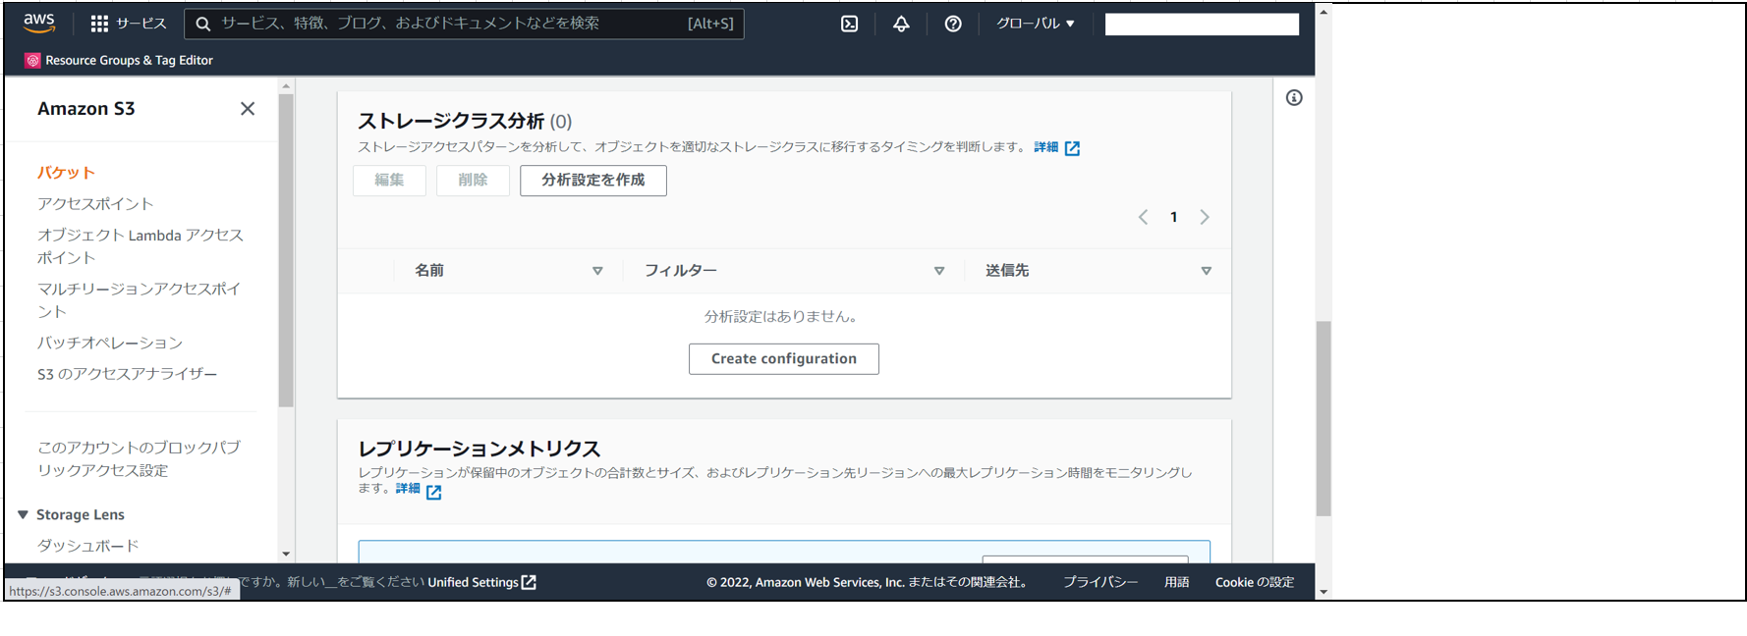1747x636 pixels.
Task: Click the レプリケーションメトリクス heading
Action: (x=479, y=449)
